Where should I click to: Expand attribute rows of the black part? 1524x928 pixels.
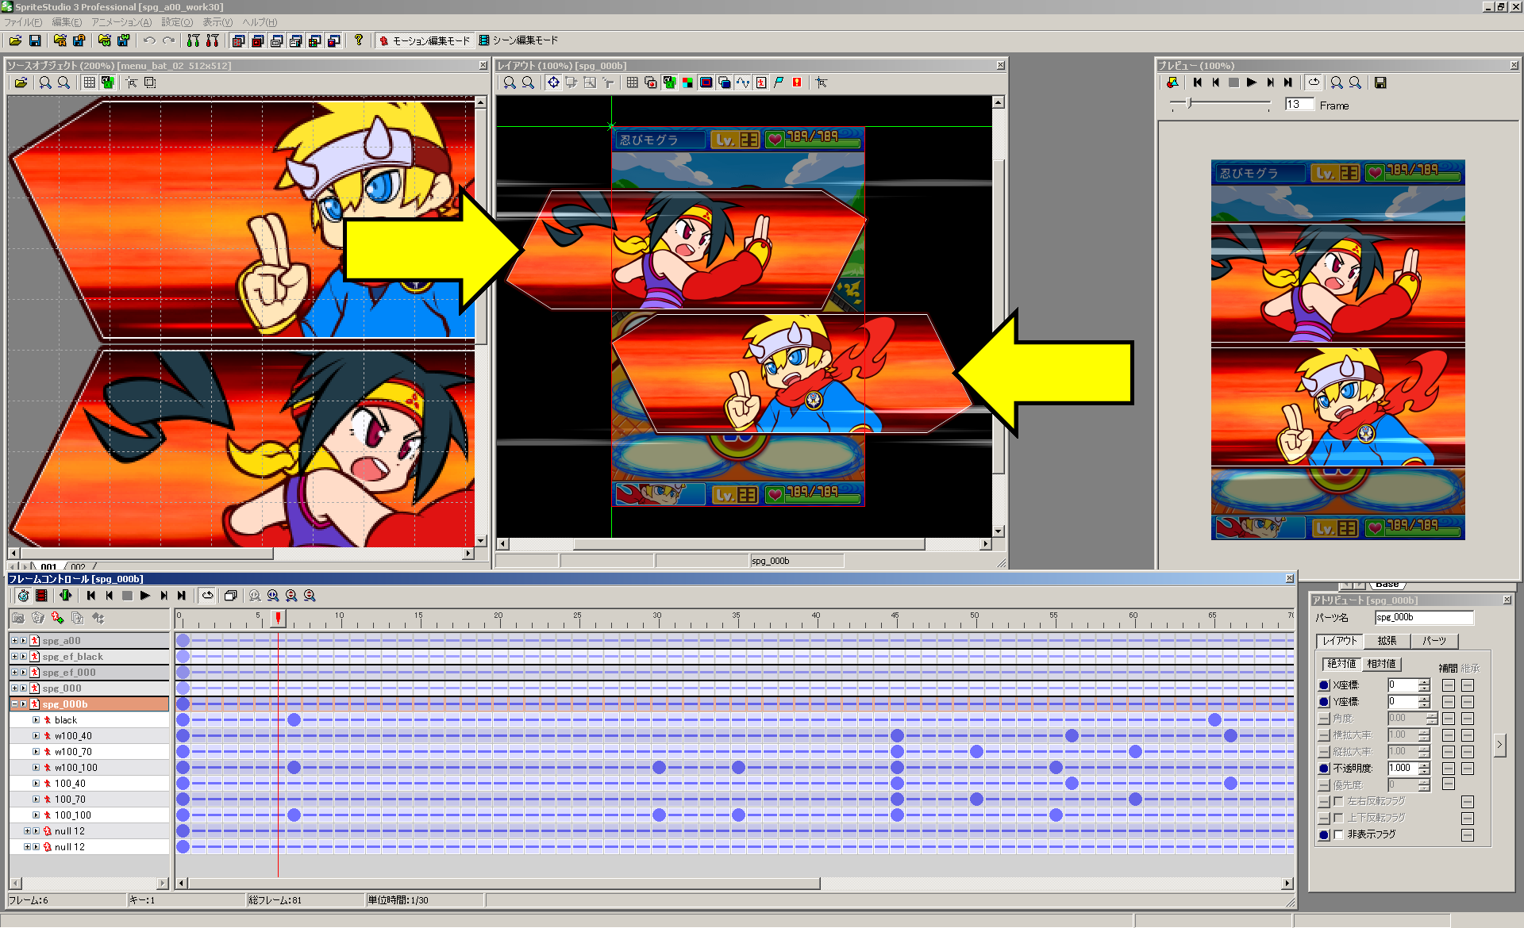tap(36, 719)
